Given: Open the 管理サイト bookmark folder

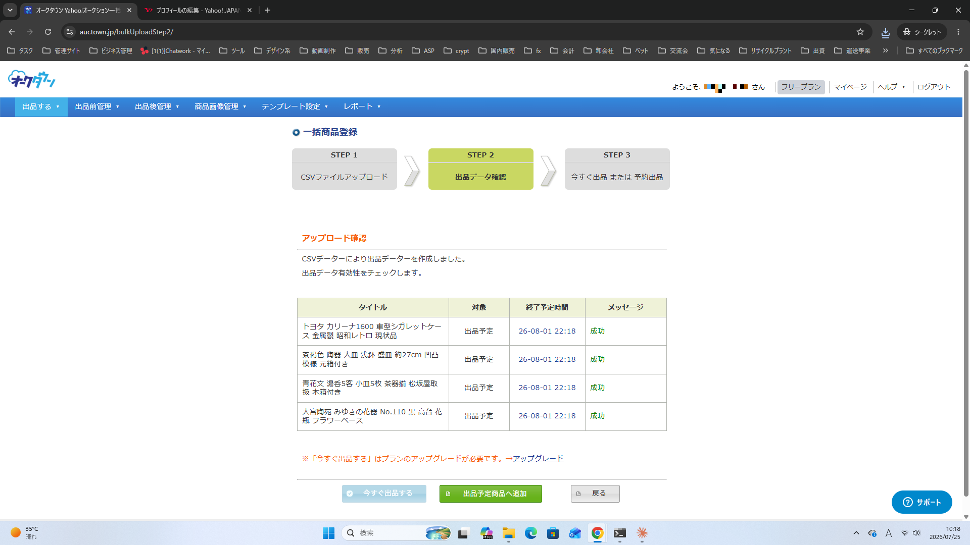Looking at the screenshot, I should 61,50.
